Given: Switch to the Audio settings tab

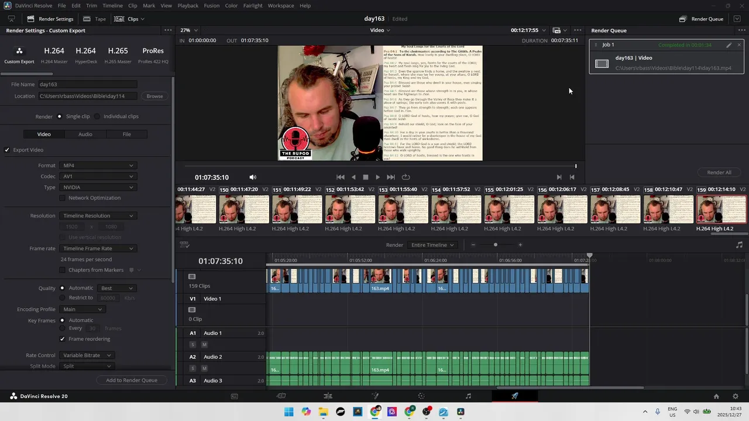Looking at the screenshot, I should [x=85, y=134].
